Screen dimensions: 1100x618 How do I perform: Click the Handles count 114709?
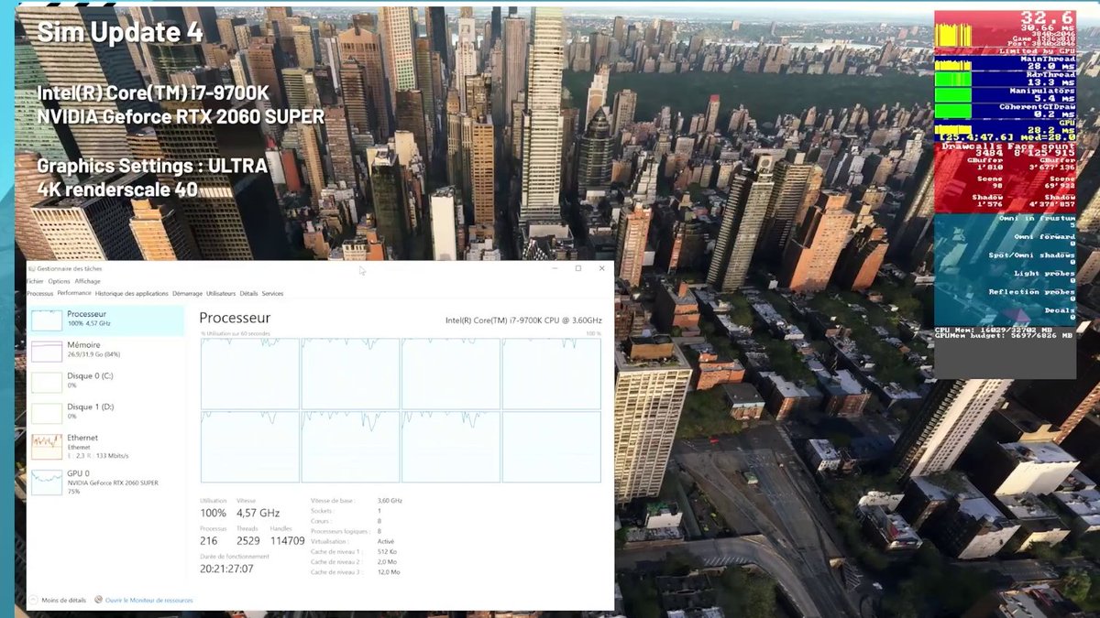[287, 541]
